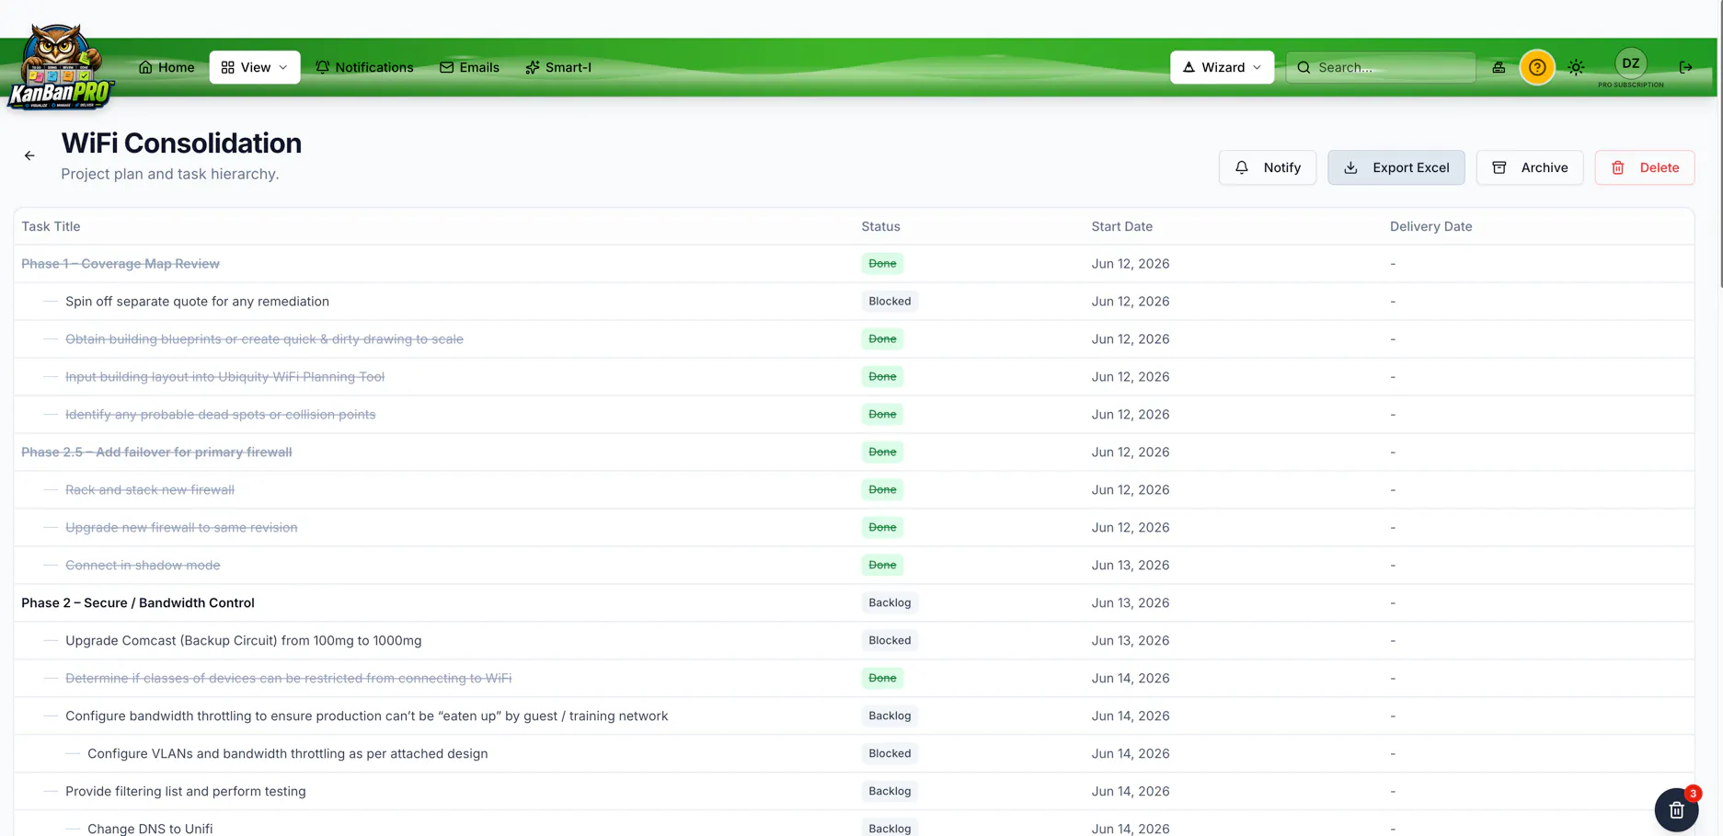Click Blocked status of Spin off separate quote
This screenshot has height=836, width=1723.
click(890, 302)
